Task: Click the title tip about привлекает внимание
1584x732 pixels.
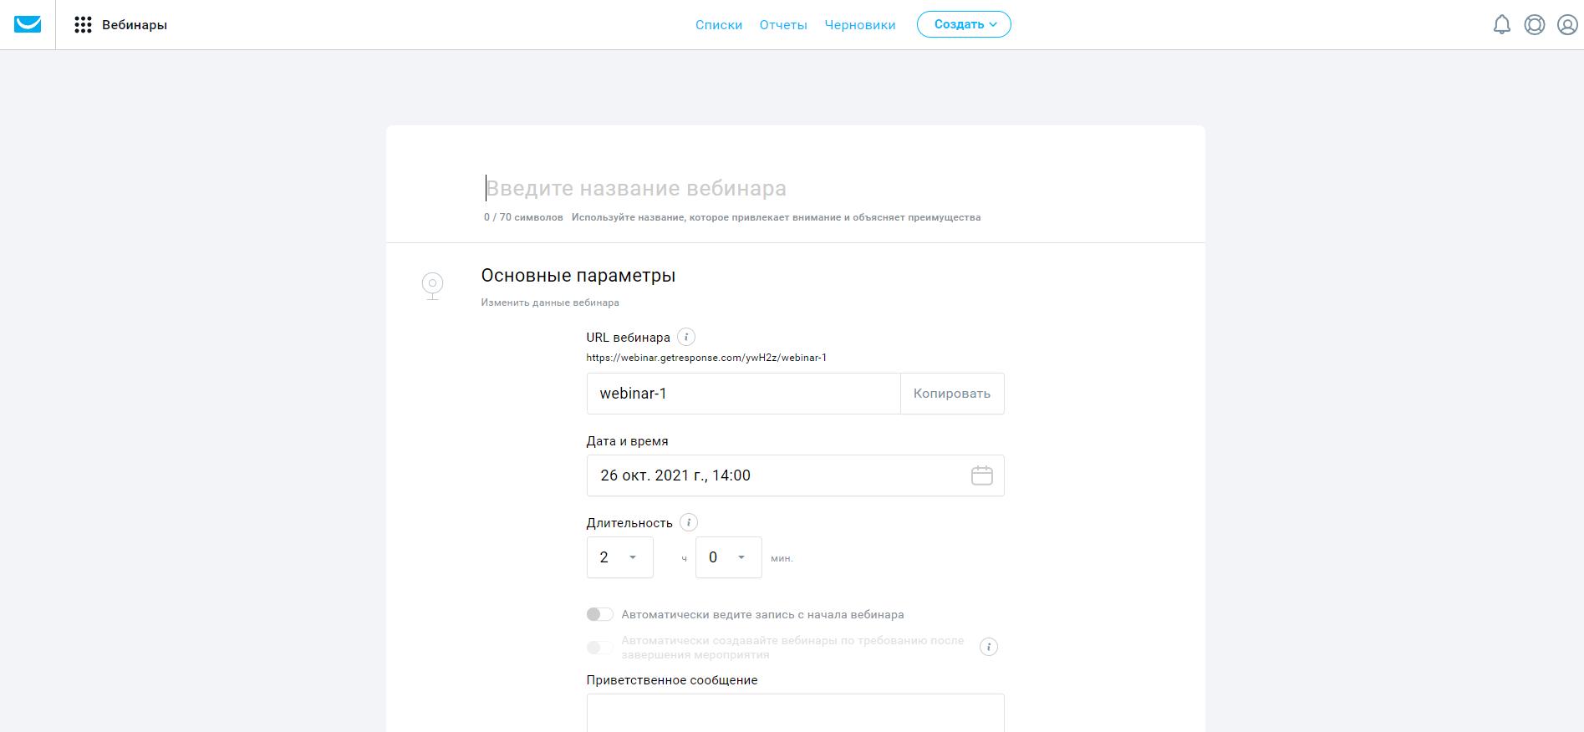Action: click(x=777, y=217)
